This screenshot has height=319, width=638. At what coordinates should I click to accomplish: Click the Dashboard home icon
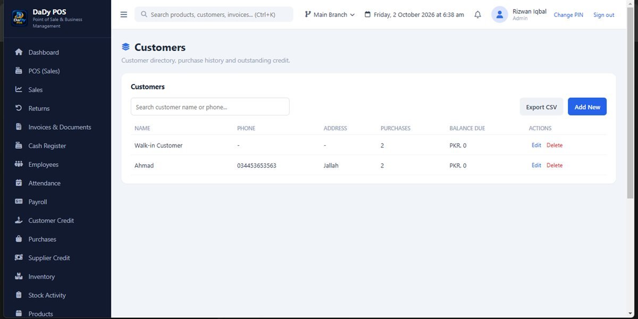pyautogui.click(x=19, y=52)
